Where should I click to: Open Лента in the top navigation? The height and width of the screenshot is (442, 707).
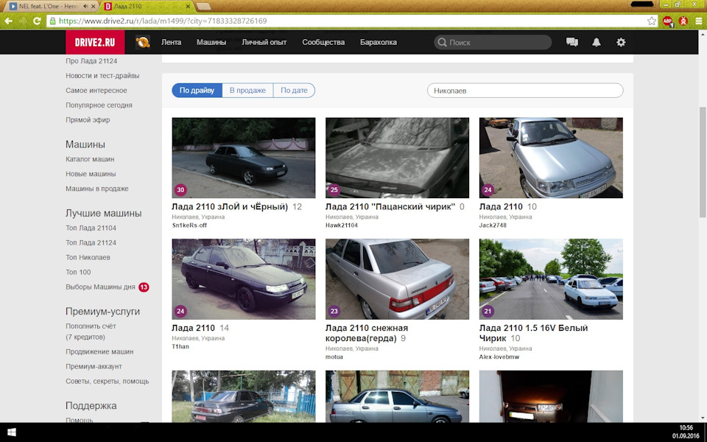(172, 43)
